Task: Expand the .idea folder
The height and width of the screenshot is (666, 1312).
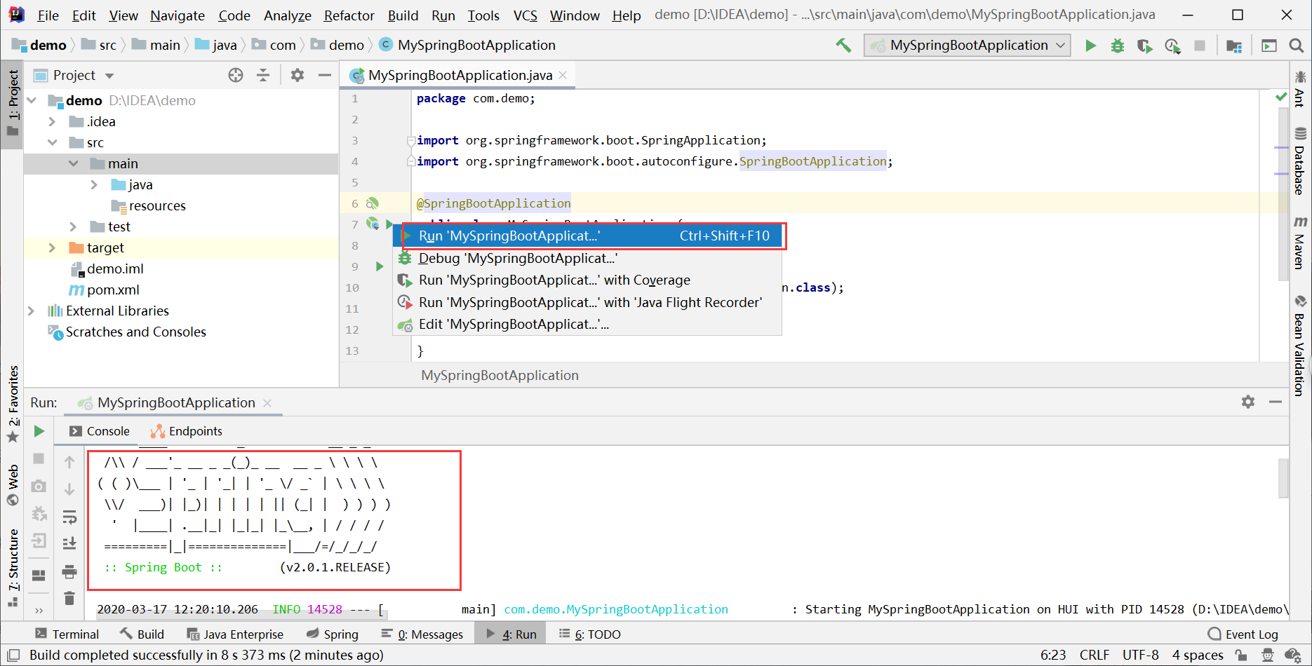Action: pos(52,122)
